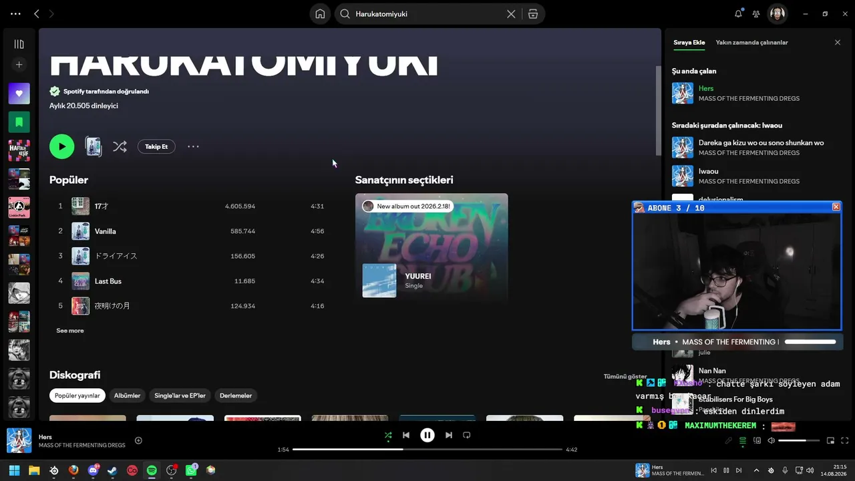Open the Windows Start menu
This screenshot has height=481, width=855.
(x=14, y=470)
